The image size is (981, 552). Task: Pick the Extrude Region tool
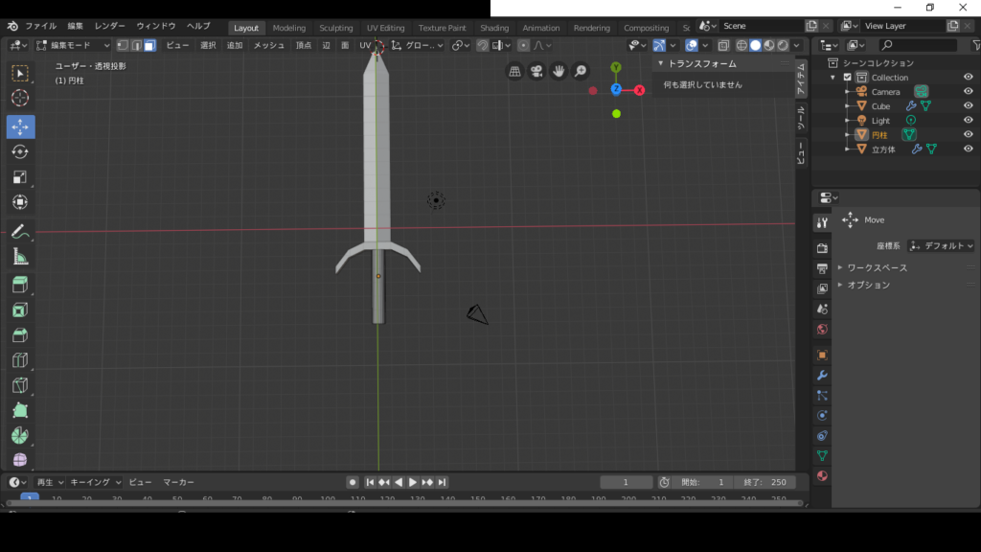click(20, 284)
